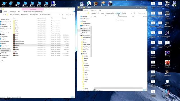
Task: Open the GameCube+Wii desktop shortcut
Action: [x=167, y=34]
